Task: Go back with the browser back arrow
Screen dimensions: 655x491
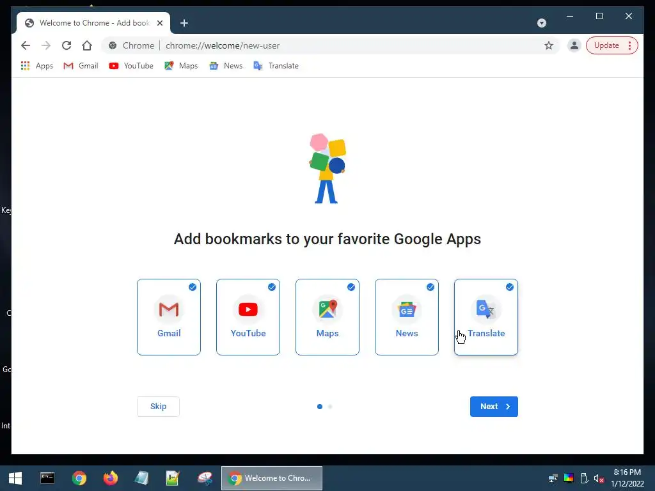Action: [26, 45]
